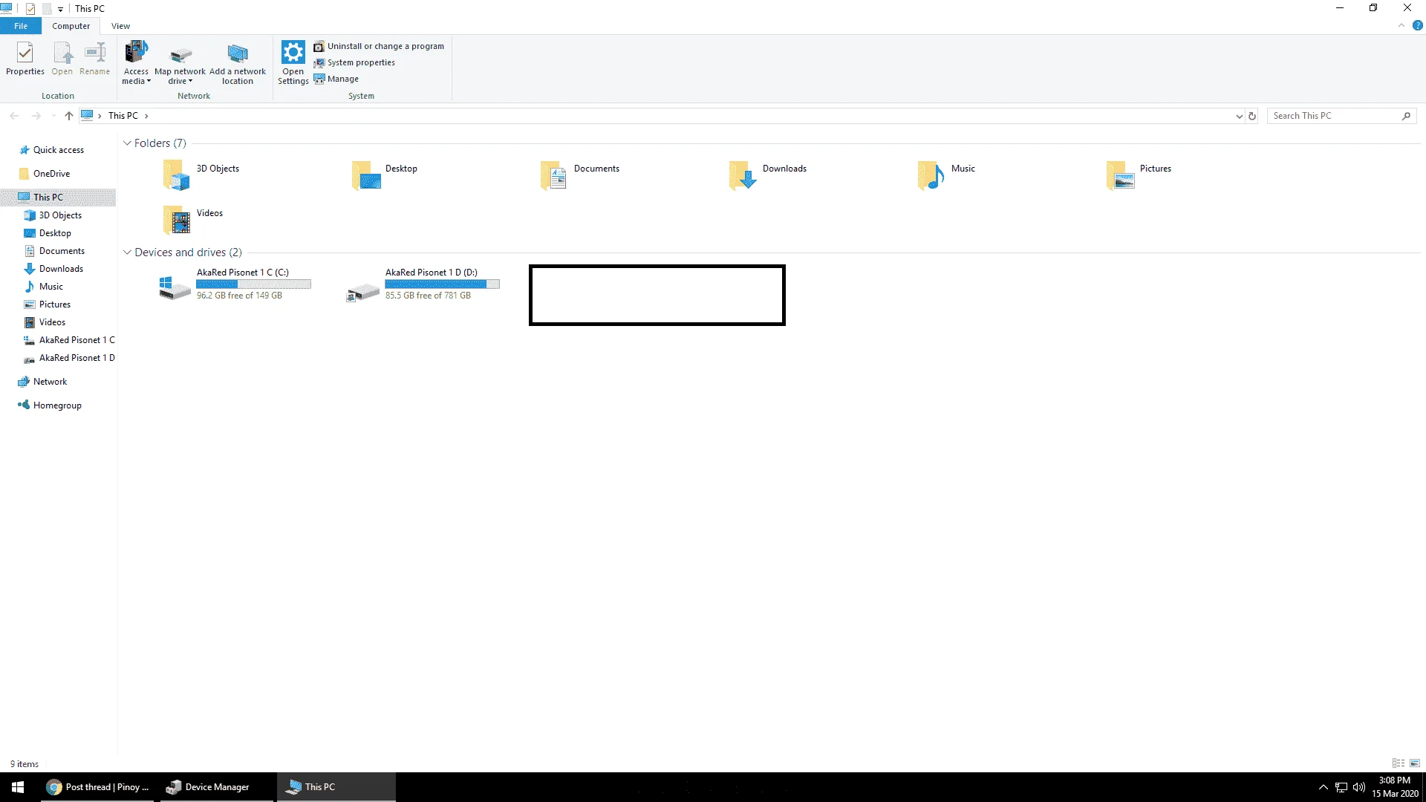This screenshot has width=1426, height=802.
Task: Click the C: drive usage bar
Action: pos(253,284)
